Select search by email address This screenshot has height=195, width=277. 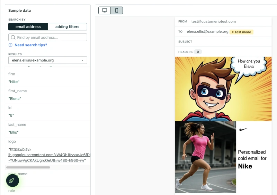pyautogui.click(x=28, y=27)
